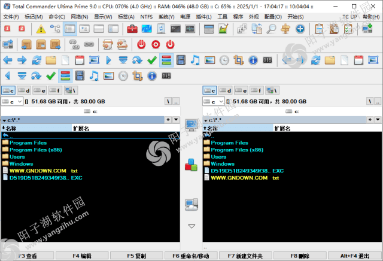Screen dimensions: 383x261
Task: Open the black command prompt icon
Action: [x=175, y=29]
